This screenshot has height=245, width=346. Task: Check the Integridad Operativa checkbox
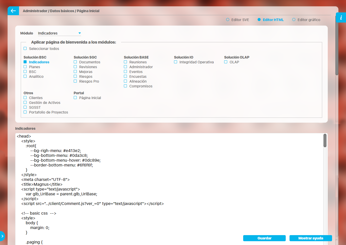click(x=176, y=62)
